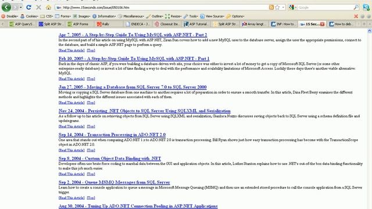Open the Tools toolbar menu
The image size is (372, 209).
(x=191, y=16)
